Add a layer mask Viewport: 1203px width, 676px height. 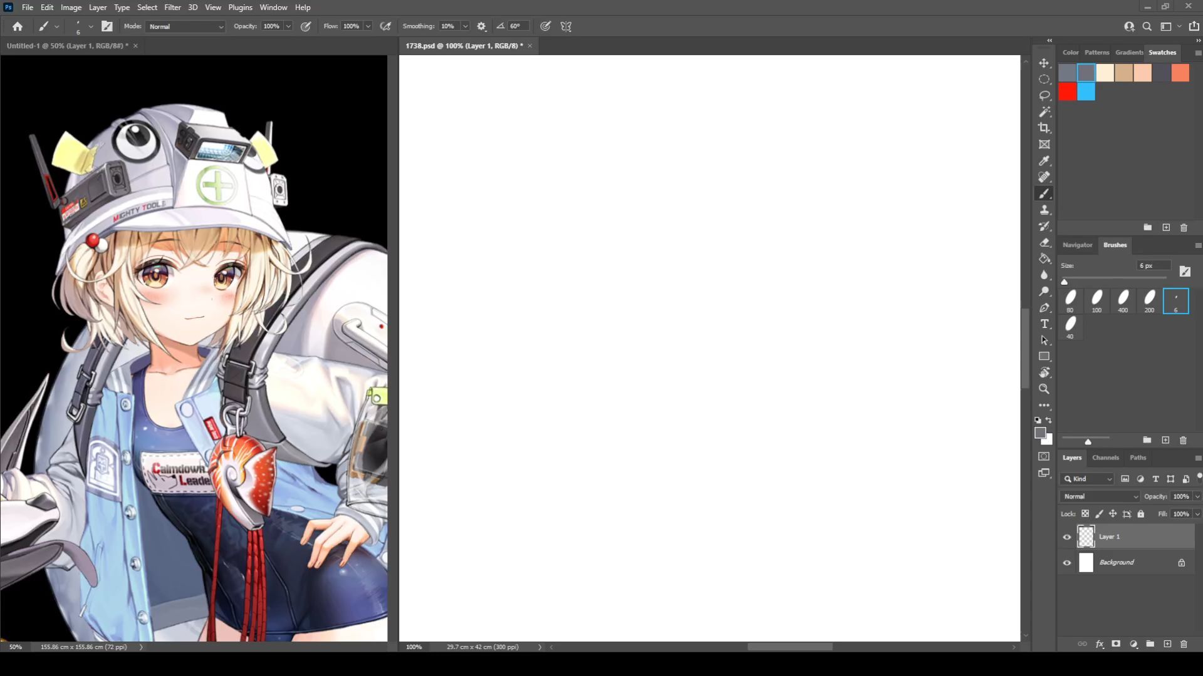(x=1116, y=643)
